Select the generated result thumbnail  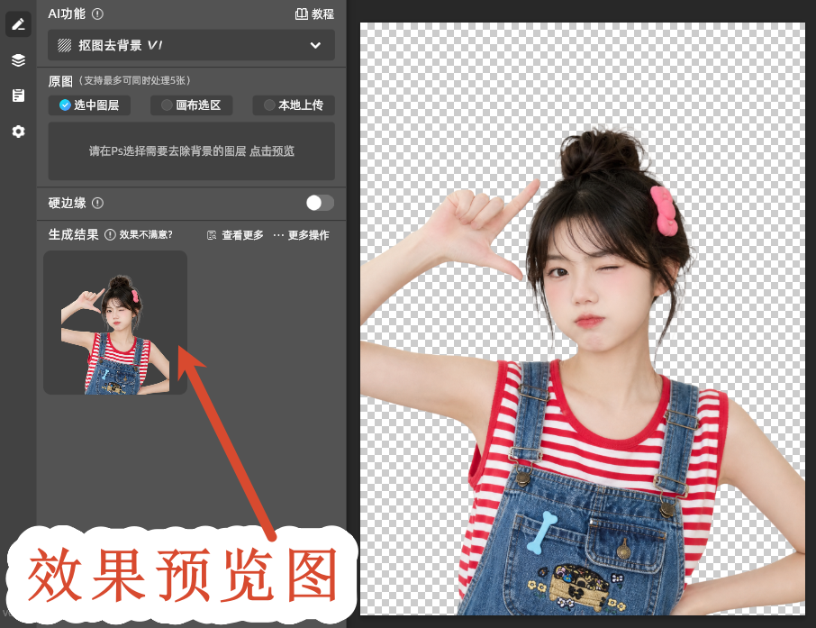pos(115,323)
